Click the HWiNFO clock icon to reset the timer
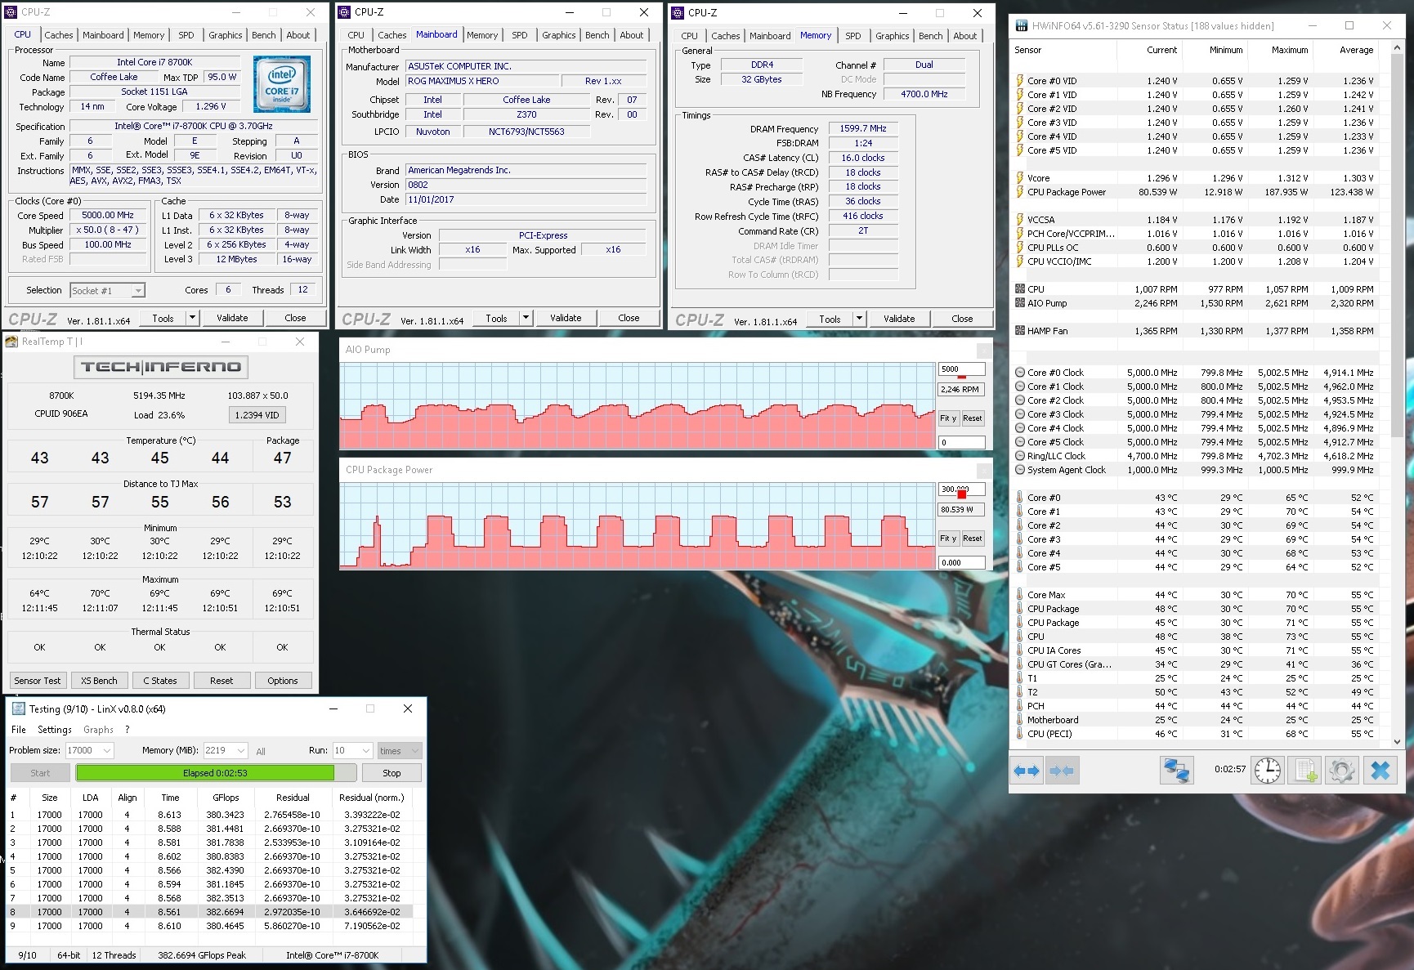The width and height of the screenshot is (1414, 970). point(1268,770)
